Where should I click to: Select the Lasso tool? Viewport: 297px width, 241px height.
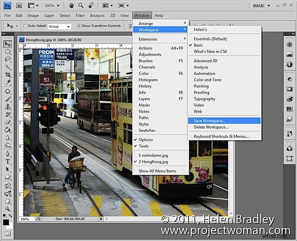click(x=7, y=59)
